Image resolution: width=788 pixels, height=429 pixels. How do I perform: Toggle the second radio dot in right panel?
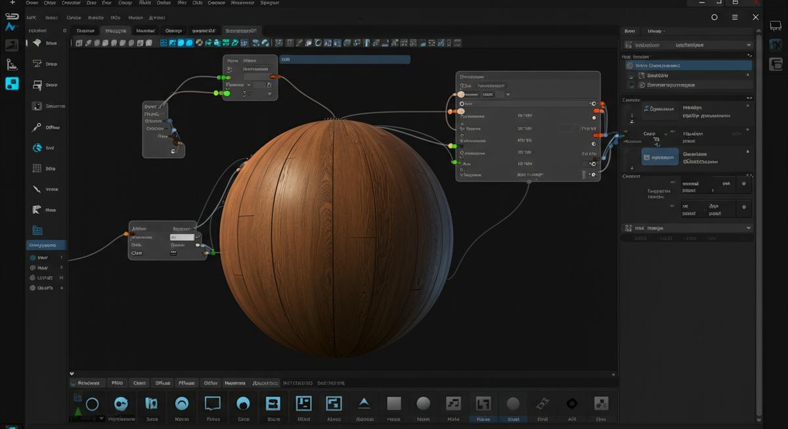tap(743, 207)
